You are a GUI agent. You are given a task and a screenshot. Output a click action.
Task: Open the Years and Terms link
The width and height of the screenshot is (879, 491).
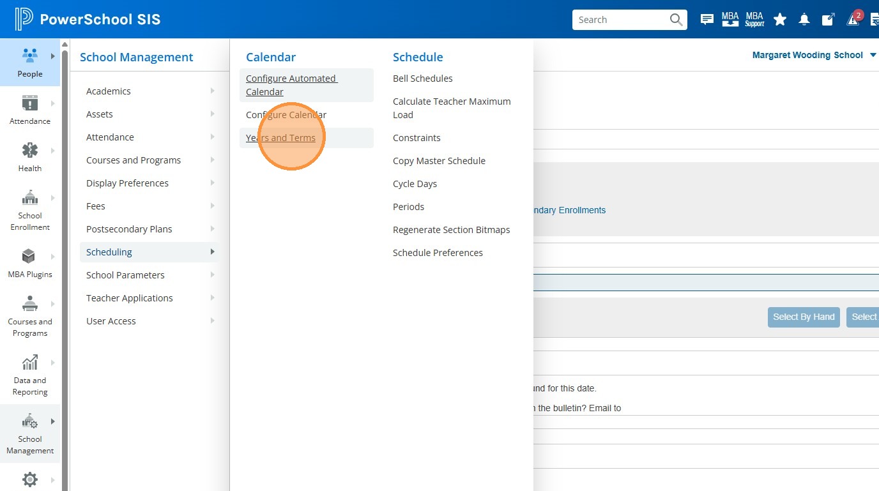280,138
